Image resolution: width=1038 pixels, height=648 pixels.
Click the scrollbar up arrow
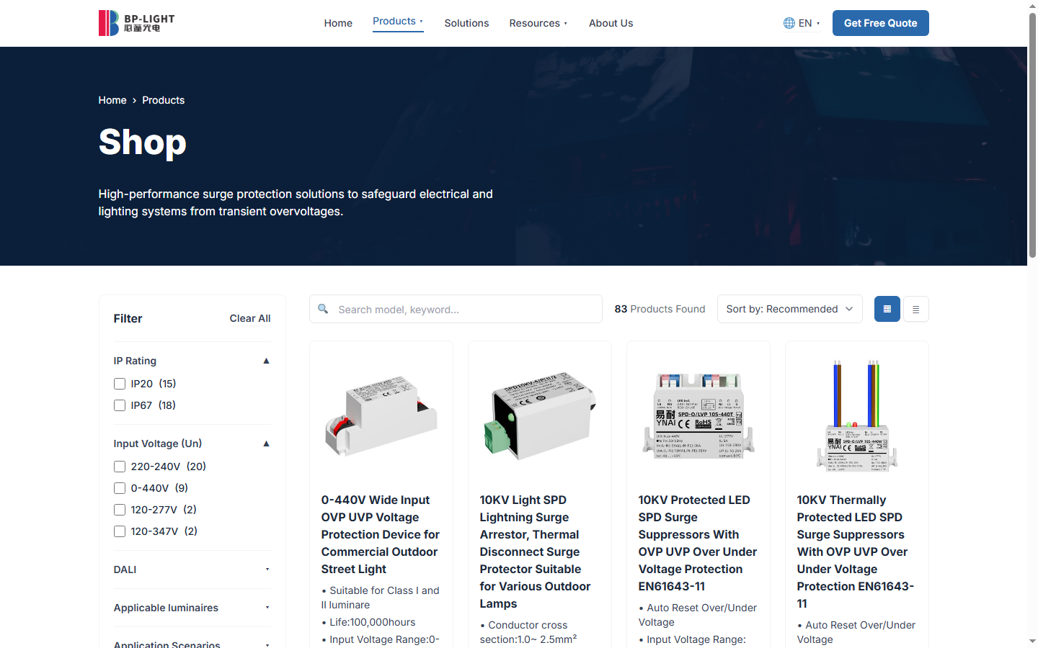click(x=1032, y=6)
